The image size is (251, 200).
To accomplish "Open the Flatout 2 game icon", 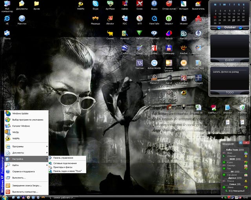I will point(154,79).
